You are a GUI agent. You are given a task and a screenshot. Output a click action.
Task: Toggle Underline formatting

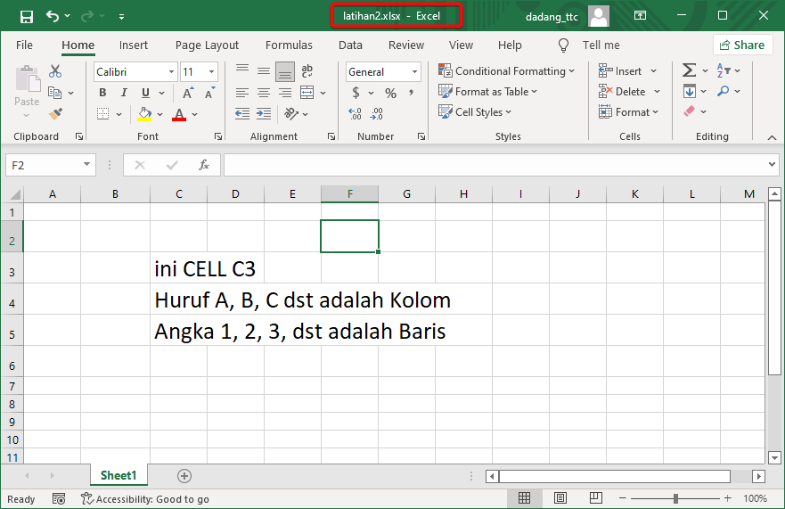click(x=146, y=93)
